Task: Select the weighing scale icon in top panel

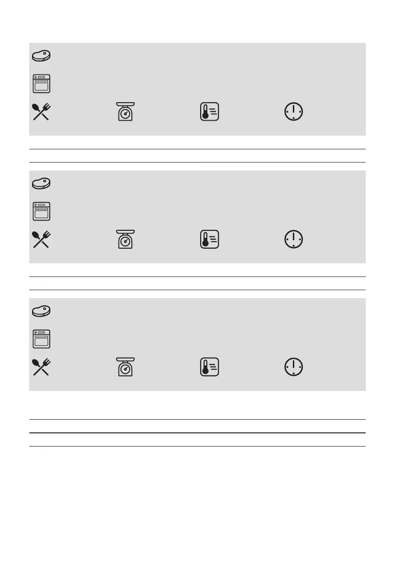Action: 126,112
